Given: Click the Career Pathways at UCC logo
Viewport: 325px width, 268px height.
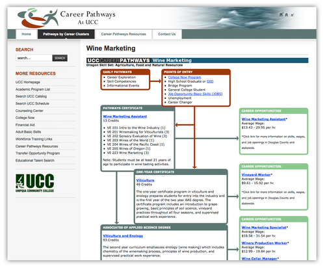Looking at the screenshot, I should point(66,18).
